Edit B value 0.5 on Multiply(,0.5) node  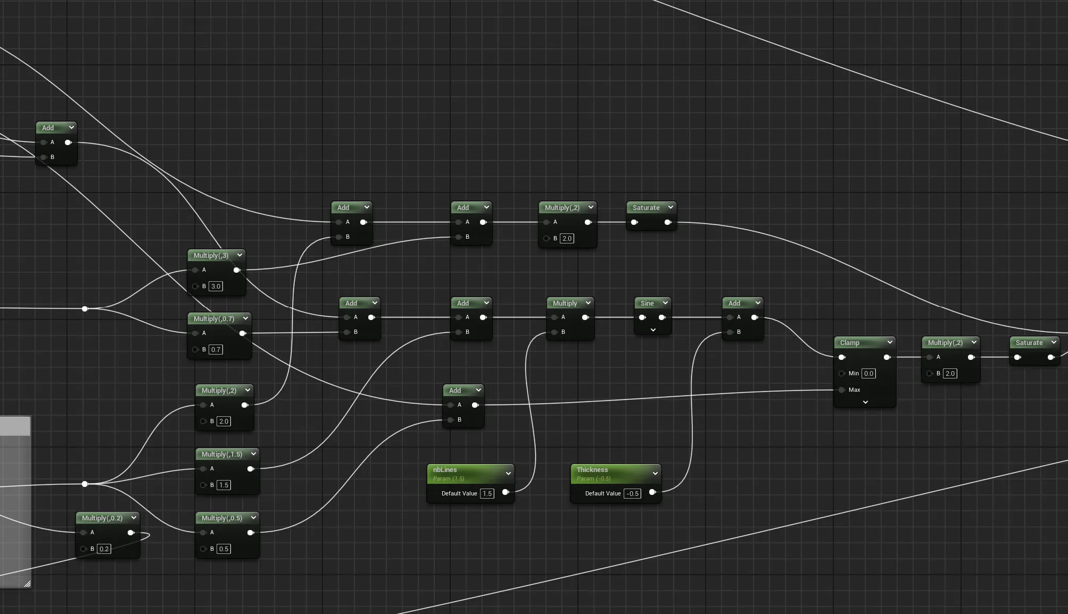223,549
